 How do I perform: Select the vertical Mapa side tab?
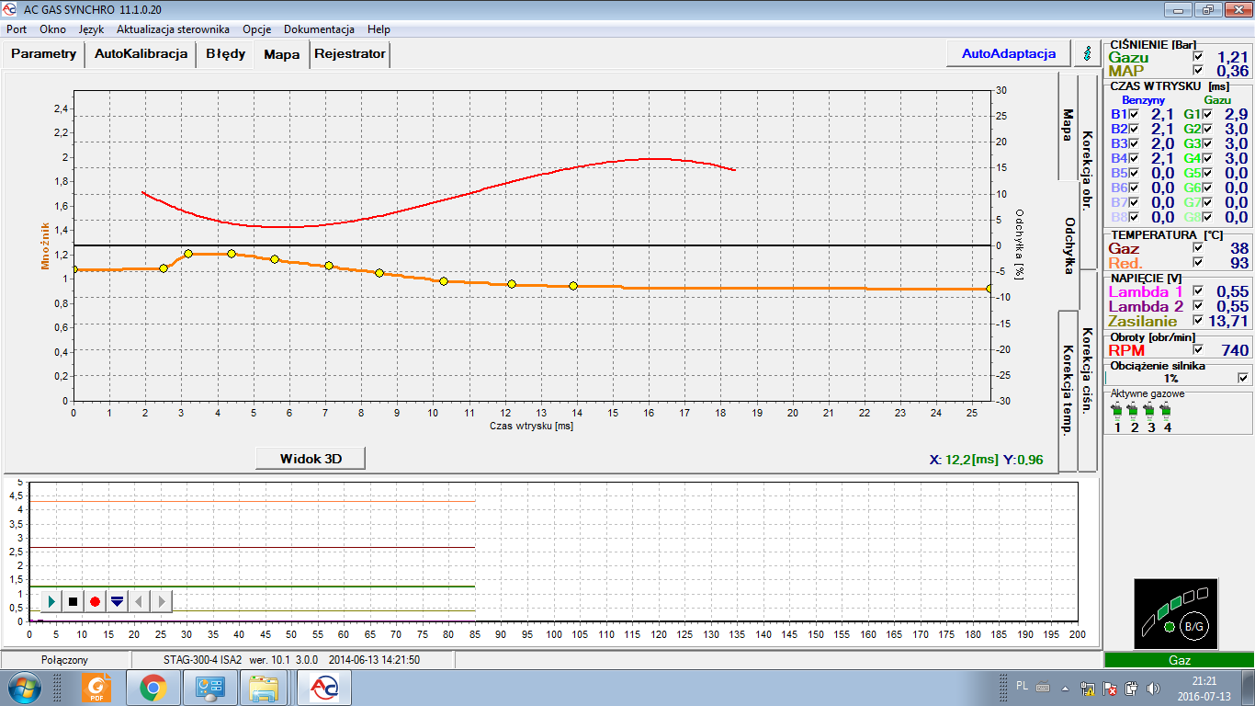(1068, 126)
